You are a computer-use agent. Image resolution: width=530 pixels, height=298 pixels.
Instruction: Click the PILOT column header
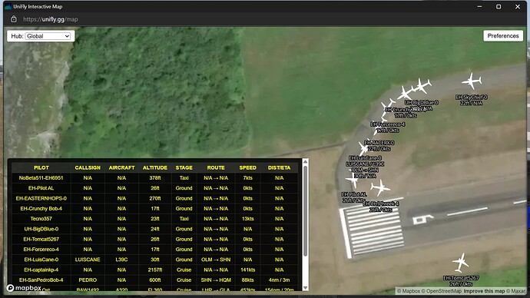click(41, 167)
